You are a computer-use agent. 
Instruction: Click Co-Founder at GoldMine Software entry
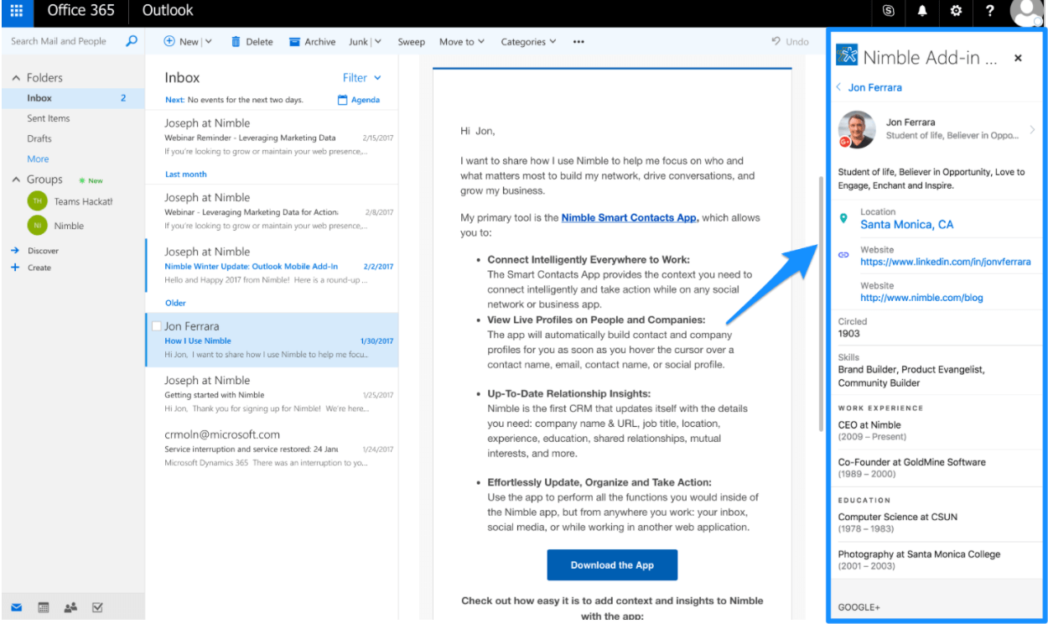pos(937,468)
